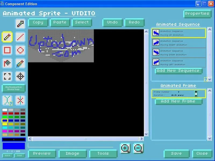
Task: Click Add New Frame
Action: coord(178,102)
